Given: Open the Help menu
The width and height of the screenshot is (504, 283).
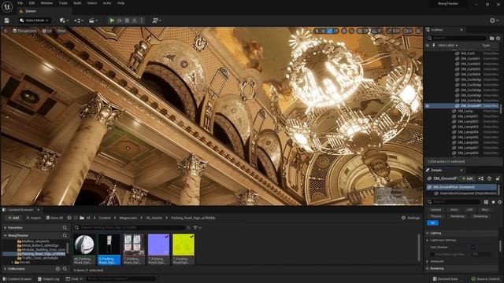Looking at the screenshot, I should pos(120,3).
